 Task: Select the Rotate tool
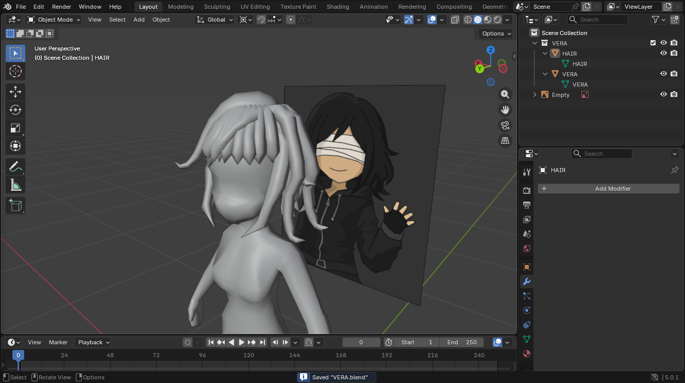pyautogui.click(x=15, y=110)
